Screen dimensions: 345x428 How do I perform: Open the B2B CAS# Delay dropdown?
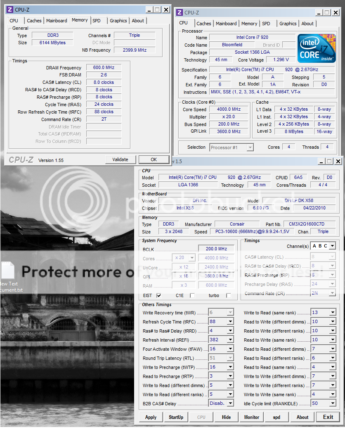pos(230,404)
